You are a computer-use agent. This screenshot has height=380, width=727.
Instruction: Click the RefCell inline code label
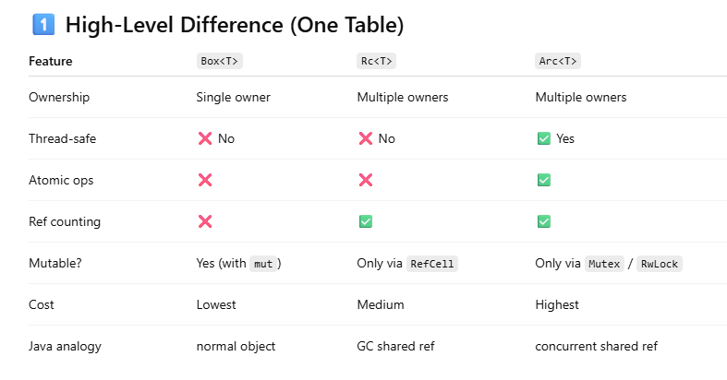point(432,264)
